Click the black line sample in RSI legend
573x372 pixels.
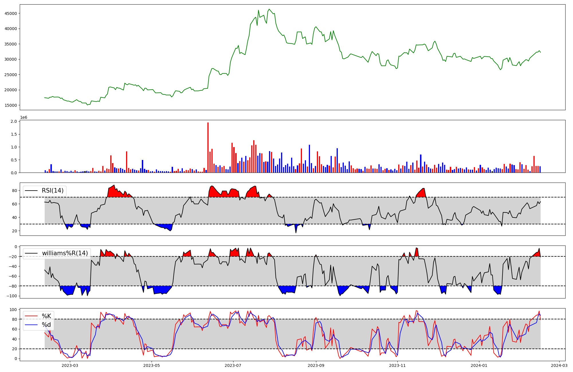point(32,191)
